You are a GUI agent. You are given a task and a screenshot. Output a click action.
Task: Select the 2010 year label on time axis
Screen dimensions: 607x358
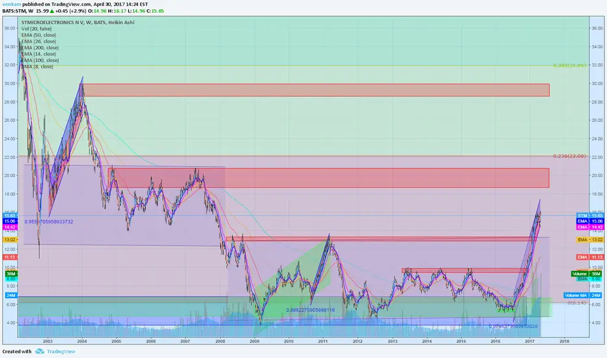(x=289, y=341)
